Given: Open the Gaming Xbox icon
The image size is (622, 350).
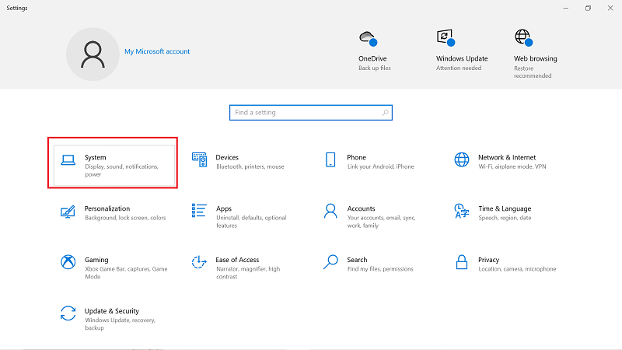Looking at the screenshot, I should 68,262.
